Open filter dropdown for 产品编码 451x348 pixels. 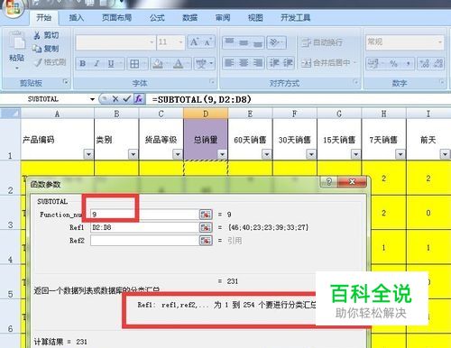(88, 154)
